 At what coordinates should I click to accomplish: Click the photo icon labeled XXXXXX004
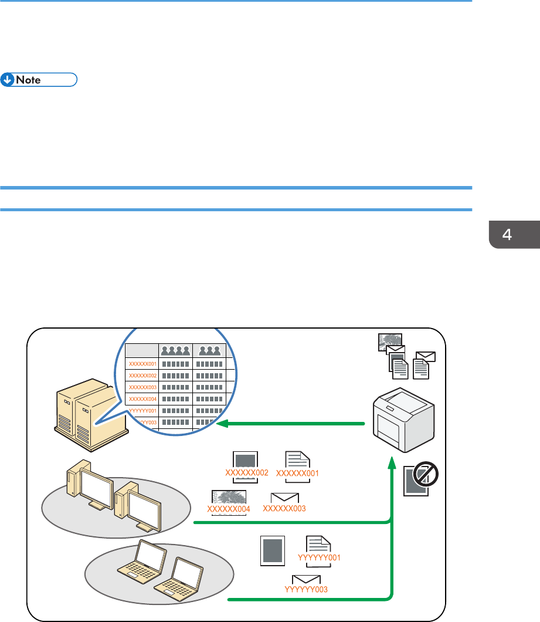229,503
